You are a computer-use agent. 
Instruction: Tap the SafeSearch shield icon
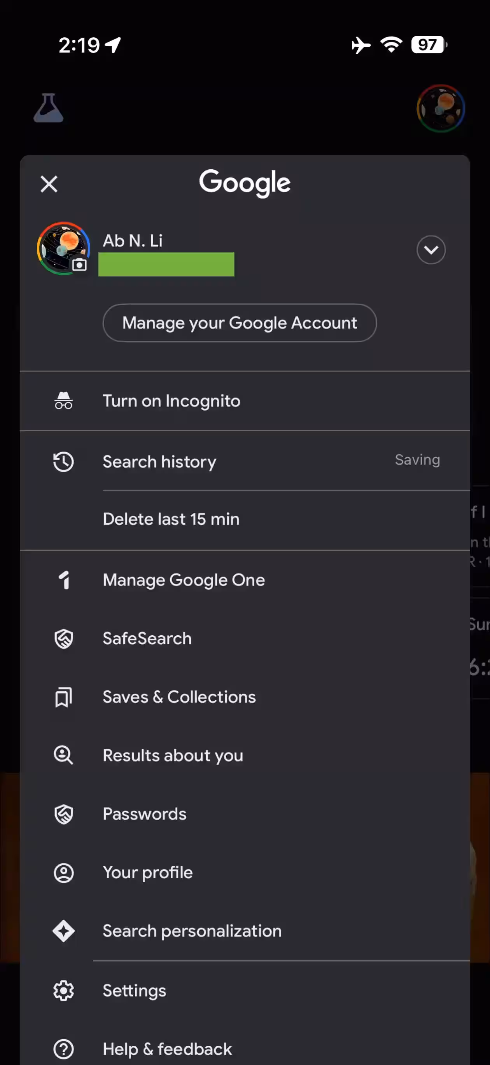[x=64, y=638]
